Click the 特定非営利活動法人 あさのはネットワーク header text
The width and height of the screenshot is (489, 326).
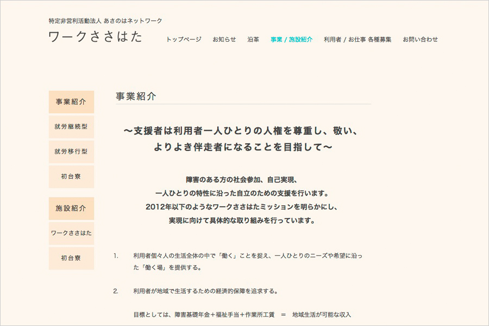105,21
